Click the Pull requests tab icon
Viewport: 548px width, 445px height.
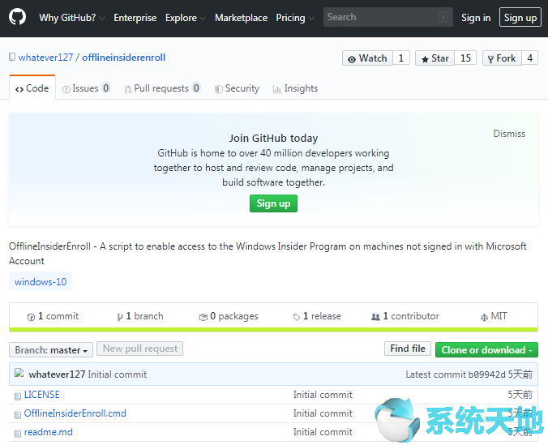coord(128,89)
